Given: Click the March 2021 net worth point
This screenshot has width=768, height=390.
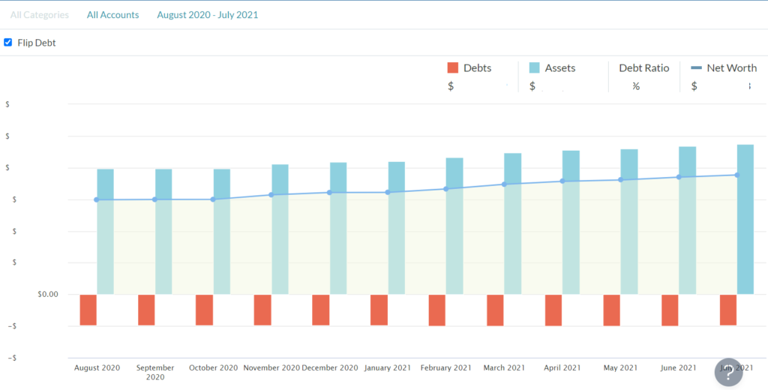Looking at the screenshot, I should pyautogui.click(x=504, y=184).
